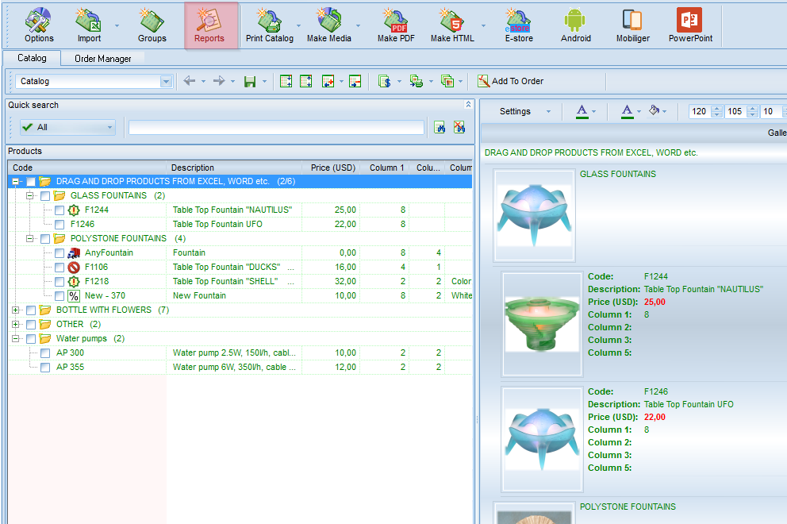Viewport: 787px width, 524px height.
Task: Check the AP 300 water pump checkbox
Action: click(x=45, y=353)
